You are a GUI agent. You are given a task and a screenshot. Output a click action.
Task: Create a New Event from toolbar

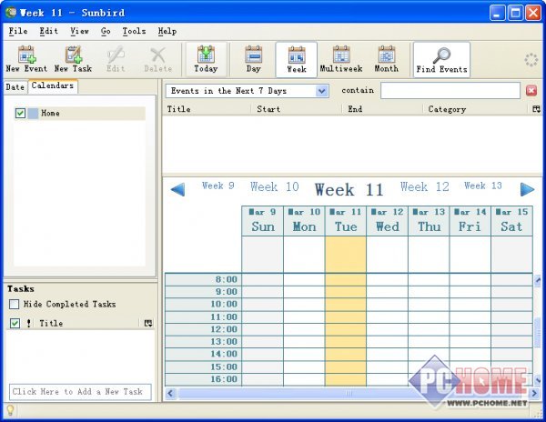26,59
